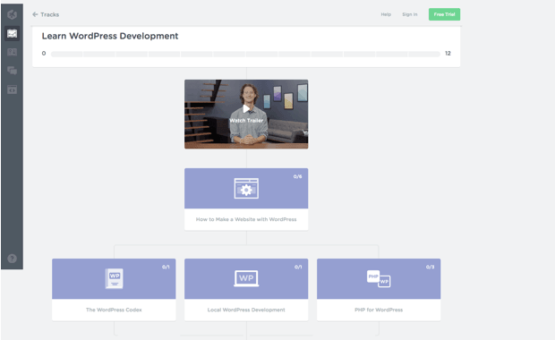Screen dimensions: 555x340
Task: Play the Watch Trailer video
Action: [x=246, y=114]
